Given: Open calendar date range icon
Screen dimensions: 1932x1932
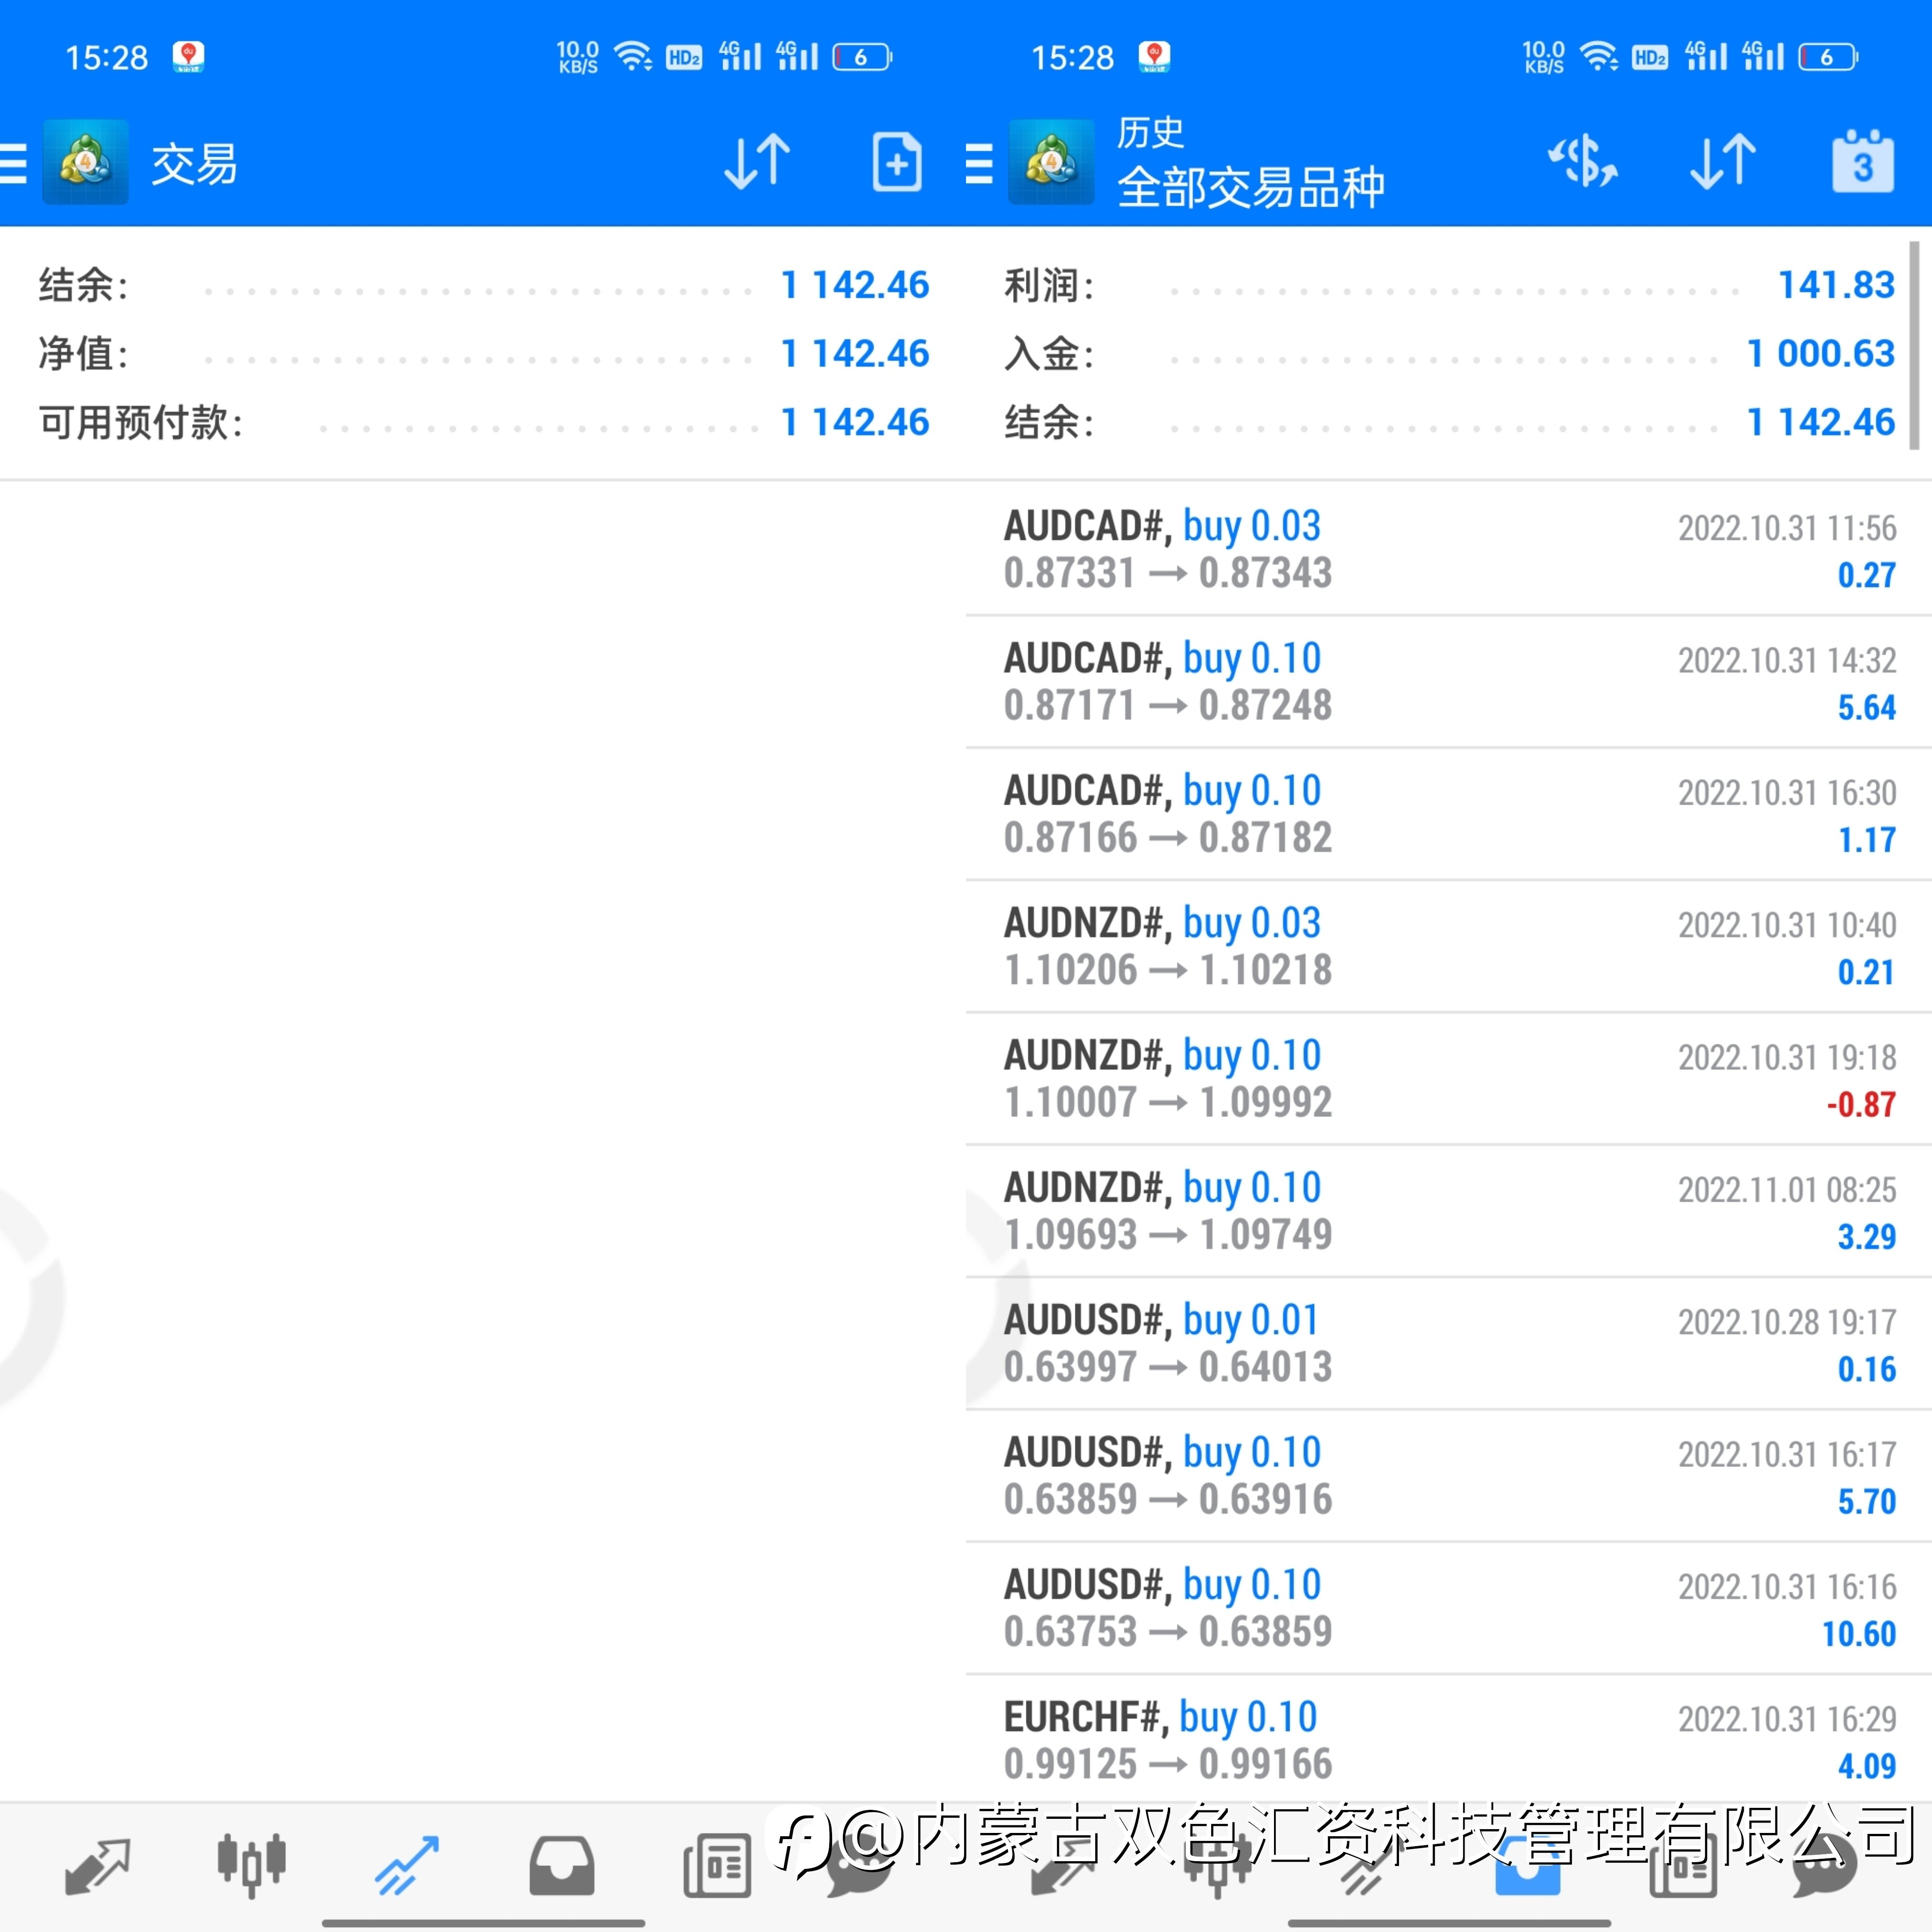Looking at the screenshot, I should coord(1863,162).
